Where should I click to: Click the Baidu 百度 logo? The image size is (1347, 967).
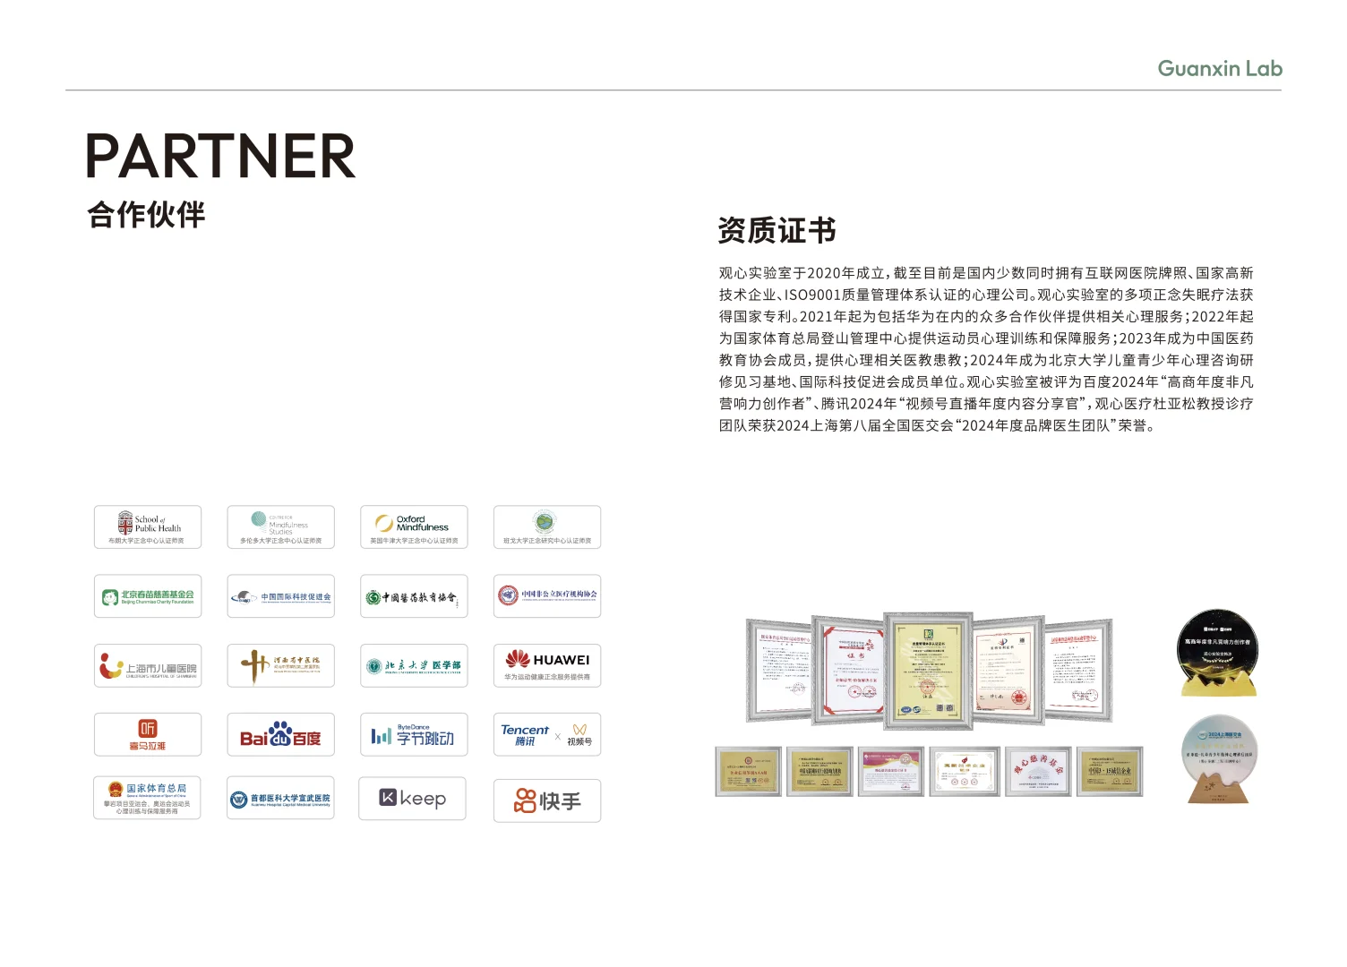point(280,735)
